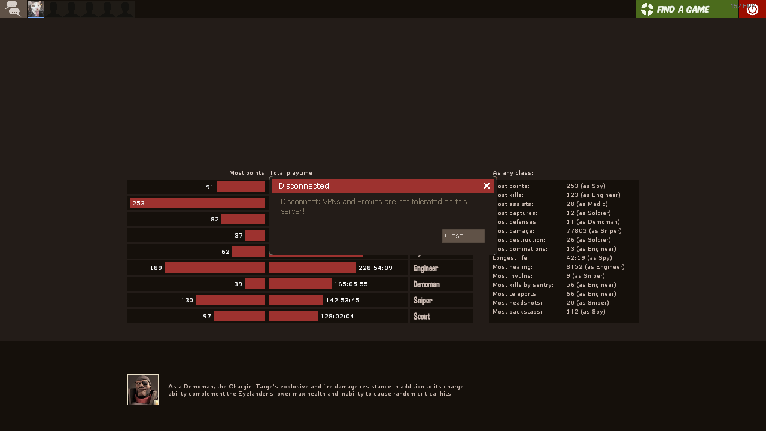The height and width of the screenshot is (431, 766).
Task: Click the Total playtime column header
Action: [x=291, y=173]
